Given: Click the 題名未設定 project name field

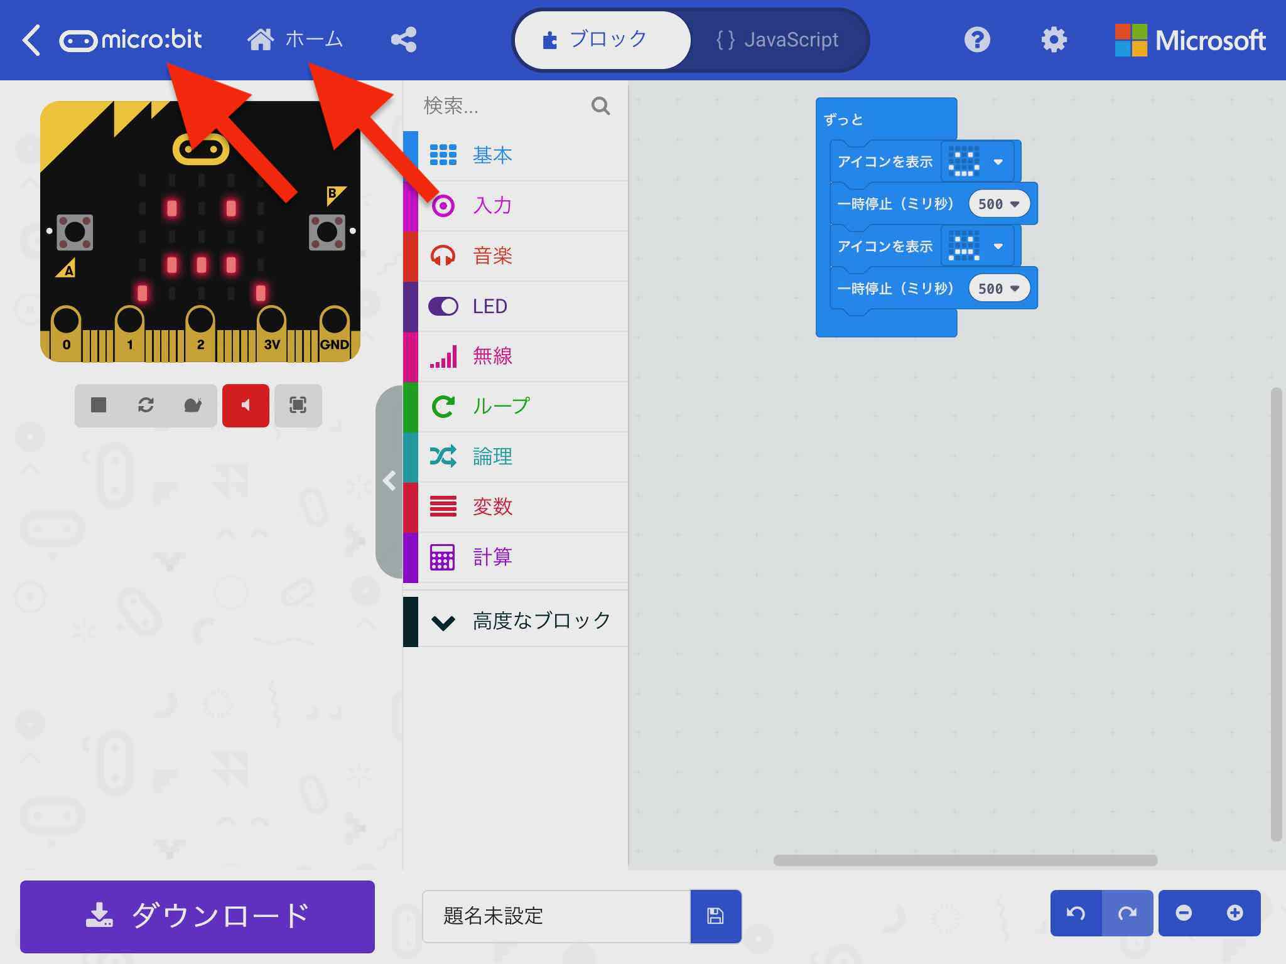Looking at the screenshot, I should [x=553, y=916].
